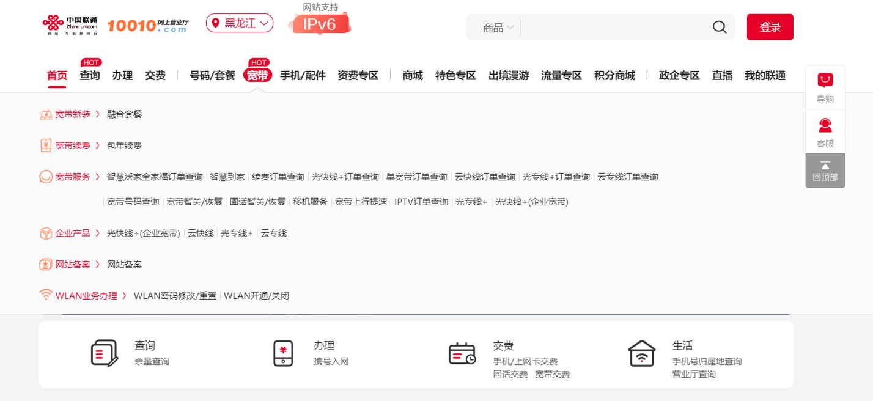The height and width of the screenshot is (401, 873).
Task: Click the 交费 payment card icon
Action: click(462, 353)
